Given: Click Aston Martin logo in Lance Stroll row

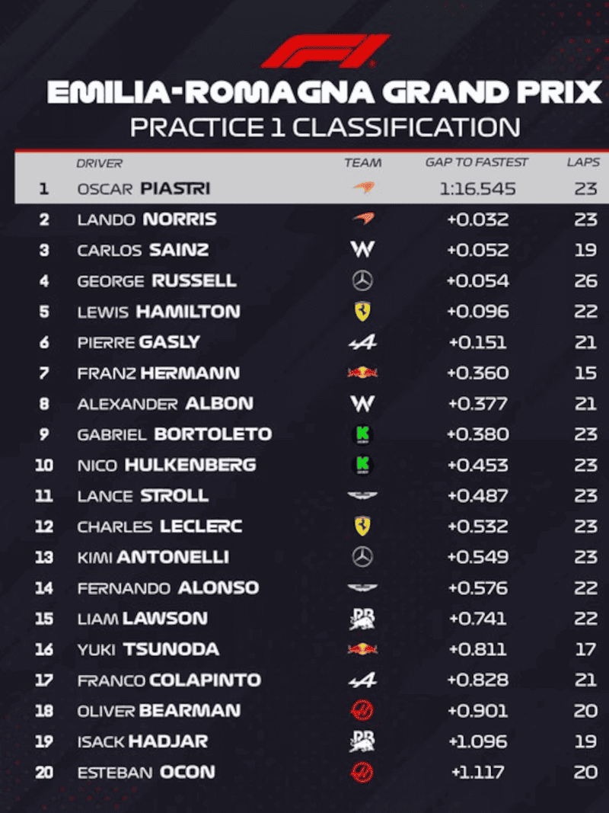Looking at the screenshot, I should 362,496.
